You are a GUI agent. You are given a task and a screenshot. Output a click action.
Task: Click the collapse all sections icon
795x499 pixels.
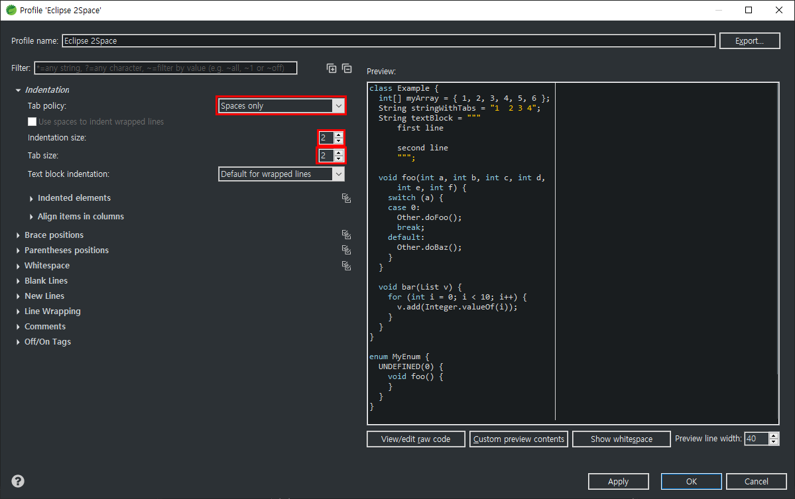click(347, 68)
